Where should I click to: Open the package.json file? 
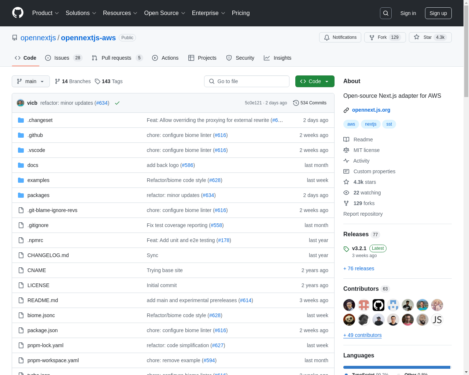(x=43, y=330)
